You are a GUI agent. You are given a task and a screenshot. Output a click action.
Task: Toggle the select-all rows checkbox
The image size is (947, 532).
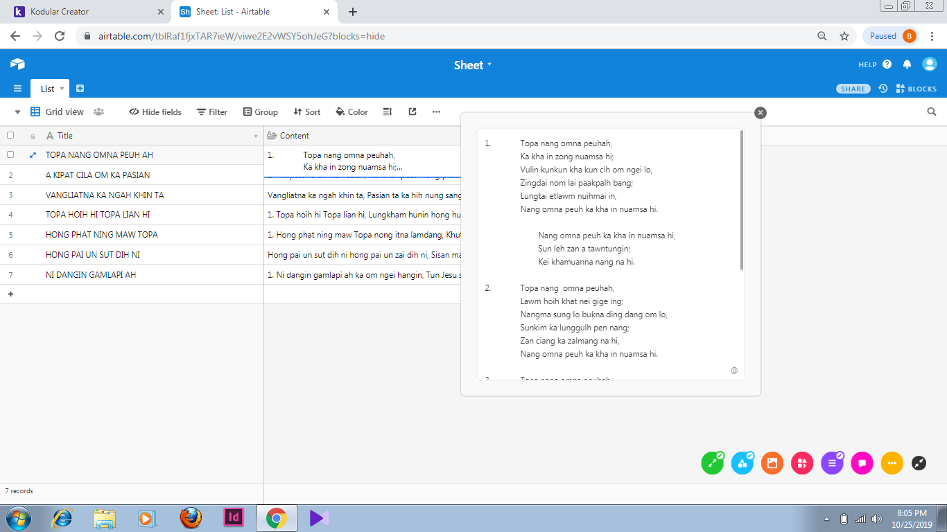[x=10, y=136]
